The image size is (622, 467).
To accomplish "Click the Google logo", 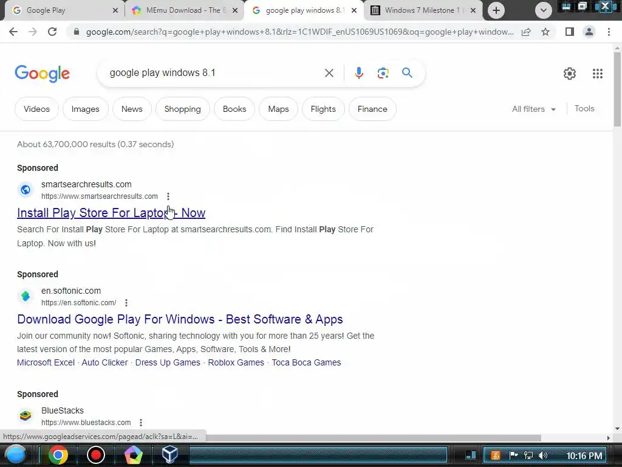I will (x=42, y=74).
